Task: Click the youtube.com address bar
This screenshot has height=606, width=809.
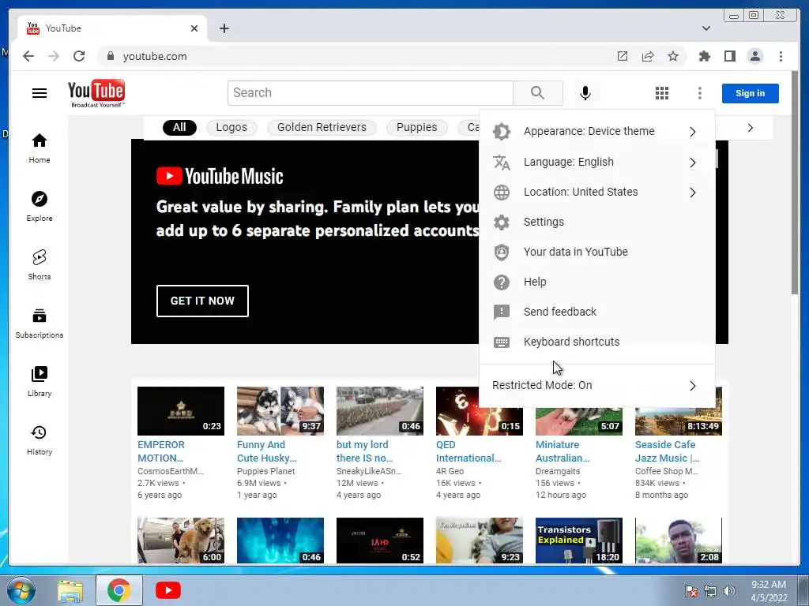Action: (356, 56)
